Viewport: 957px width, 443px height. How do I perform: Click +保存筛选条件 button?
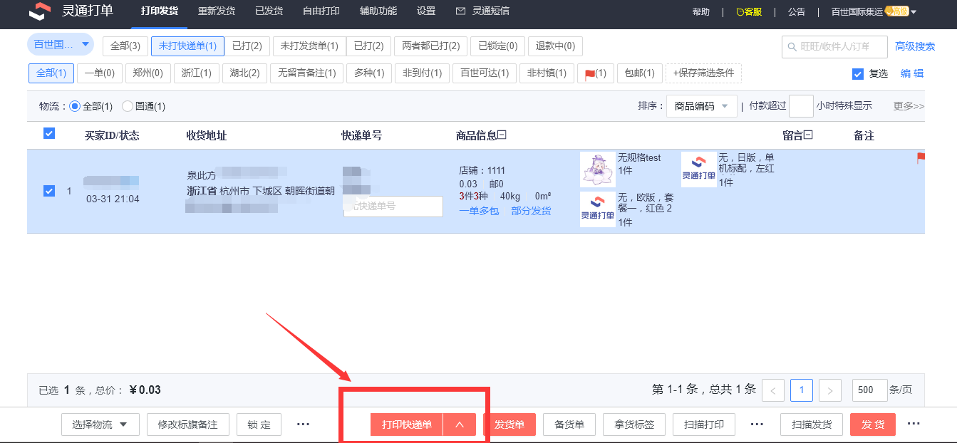(x=703, y=73)
